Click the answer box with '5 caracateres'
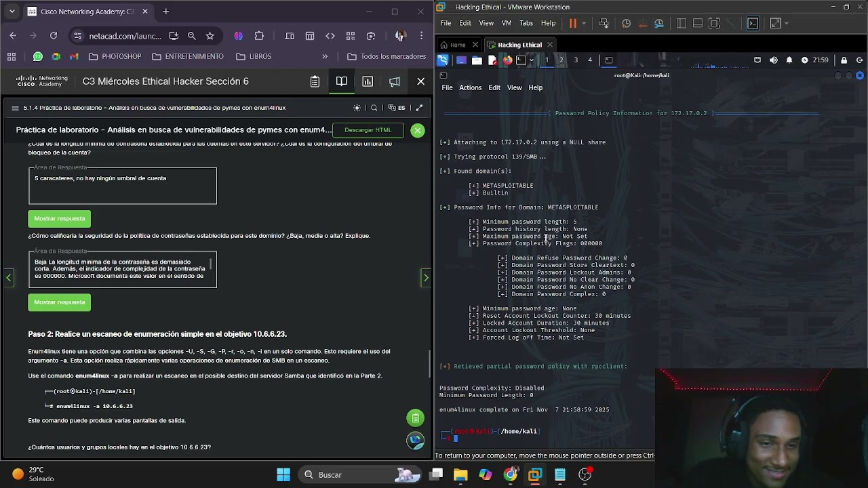Image resolution: width=868 pixels, height=488 pixels. tap(123, 186)
